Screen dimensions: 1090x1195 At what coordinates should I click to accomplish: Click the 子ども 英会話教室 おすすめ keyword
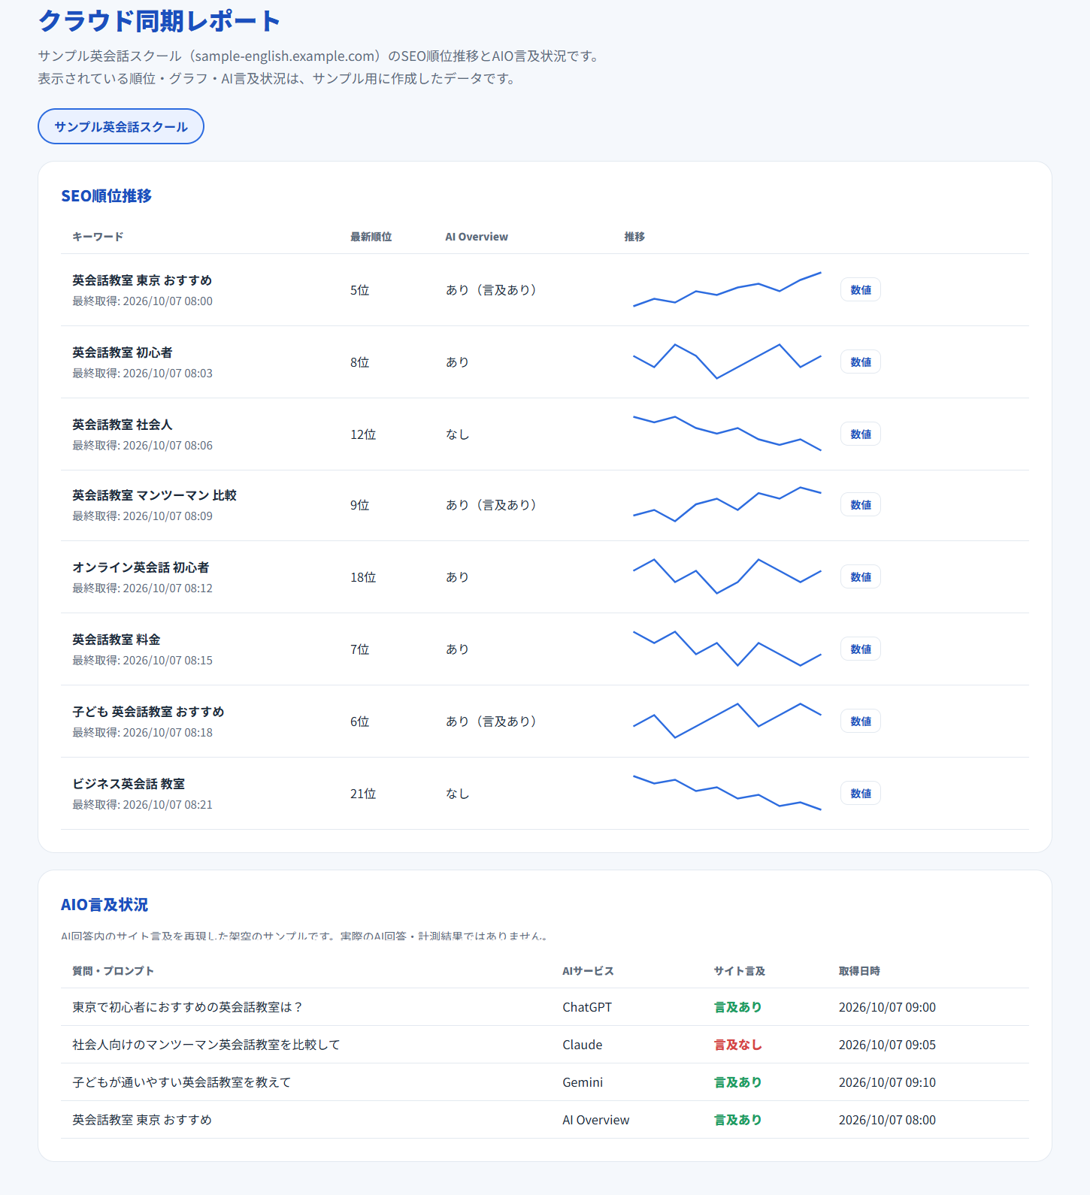coord(148,712)
